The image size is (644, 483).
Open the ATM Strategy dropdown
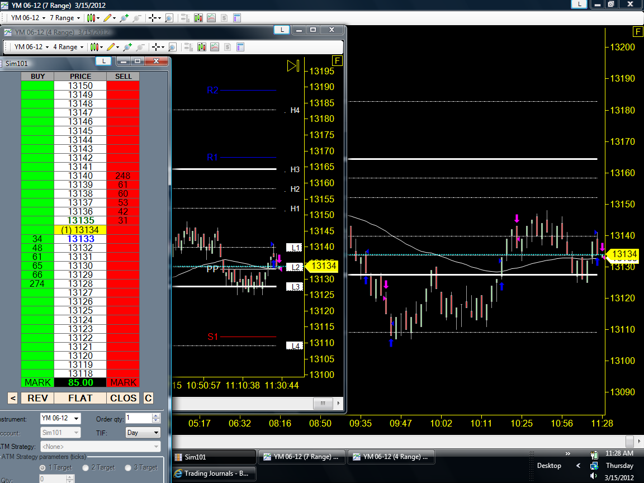click(x=100, y=447)
